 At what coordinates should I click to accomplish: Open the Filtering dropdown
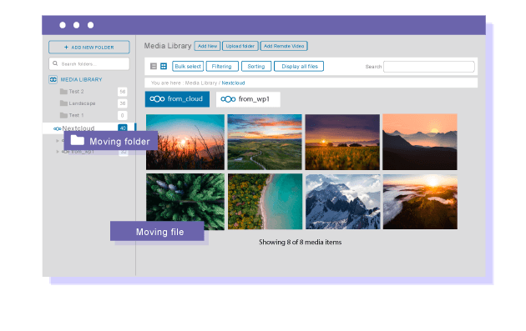(222, 67)
